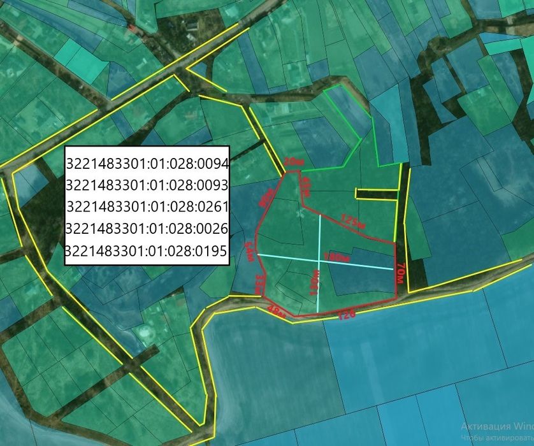
Task: Select the red 70м side label
Action: 401,273
